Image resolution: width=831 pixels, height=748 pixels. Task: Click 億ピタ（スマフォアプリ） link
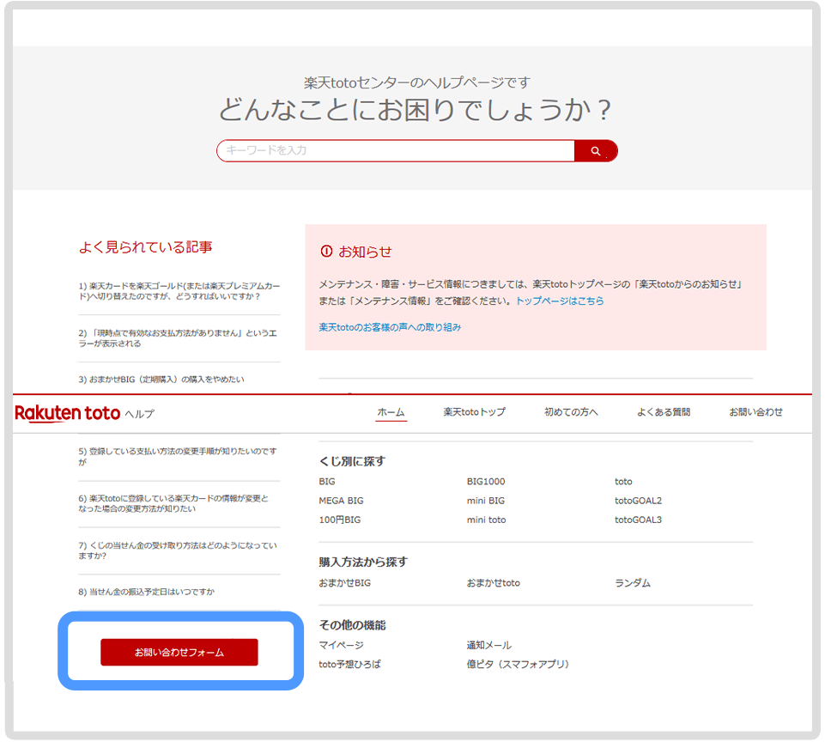pos(518,664)
